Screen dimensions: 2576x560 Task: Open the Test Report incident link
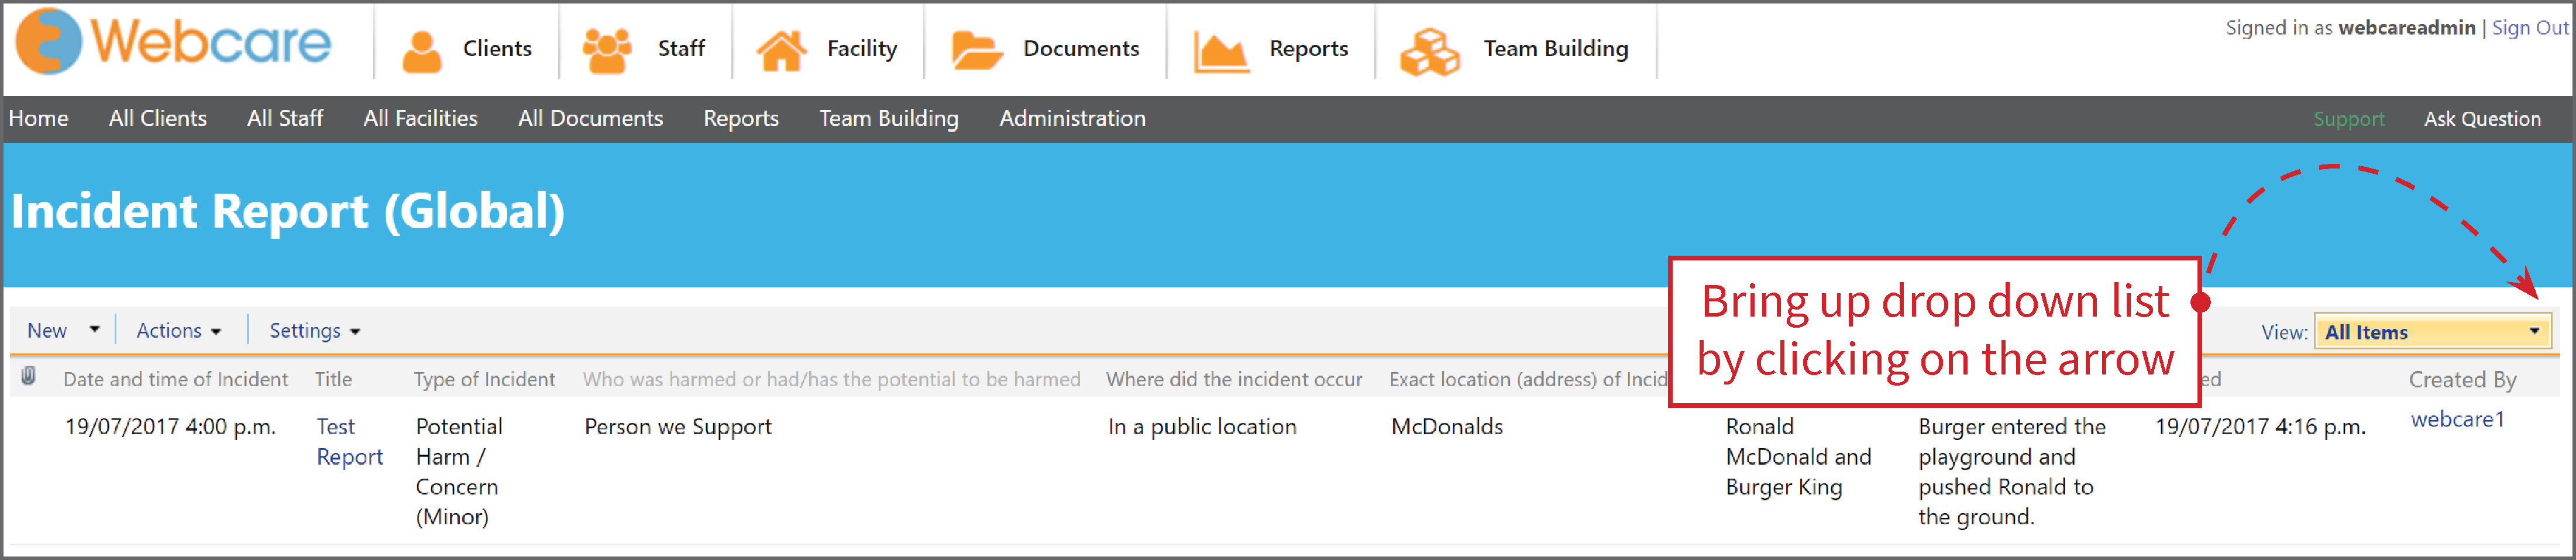click(350, 441)
